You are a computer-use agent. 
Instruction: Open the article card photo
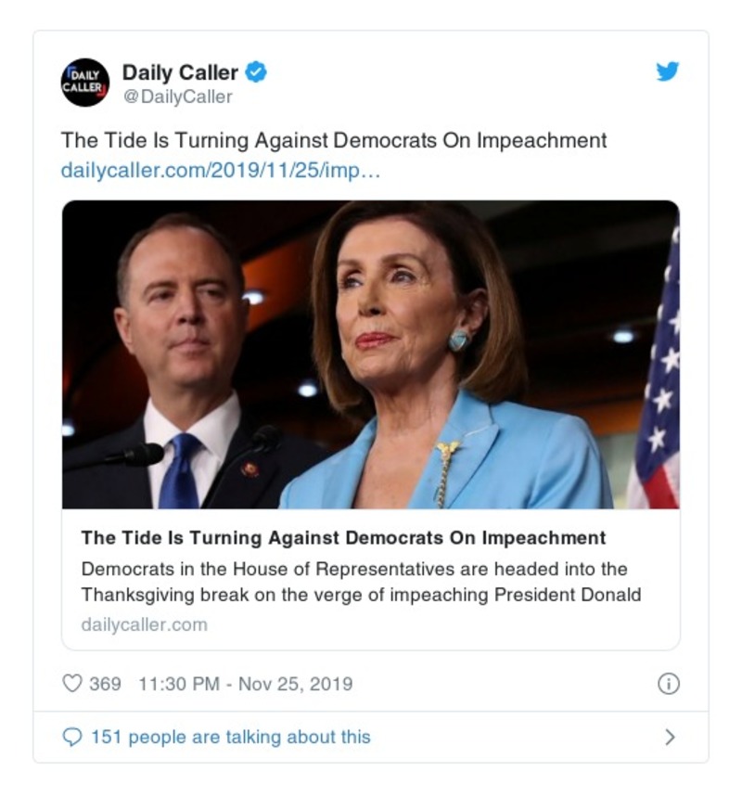tap(371, 354)
